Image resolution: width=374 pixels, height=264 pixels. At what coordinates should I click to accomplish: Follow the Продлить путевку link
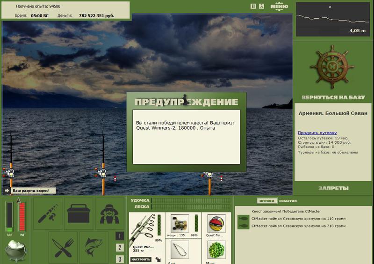tap(317, 132)
